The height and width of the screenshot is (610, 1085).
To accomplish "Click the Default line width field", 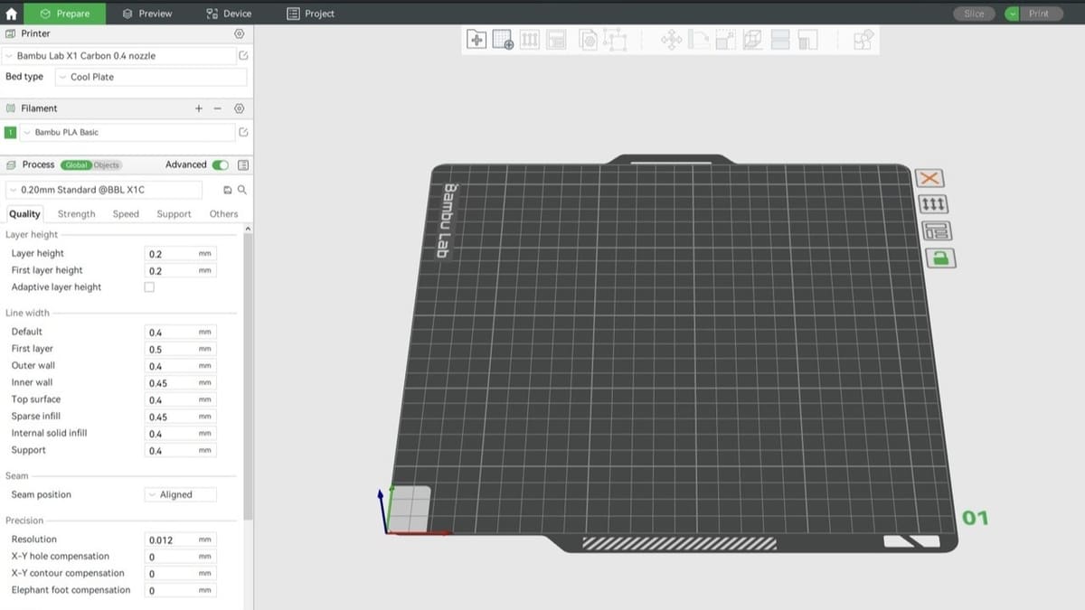I will [180, 333].
